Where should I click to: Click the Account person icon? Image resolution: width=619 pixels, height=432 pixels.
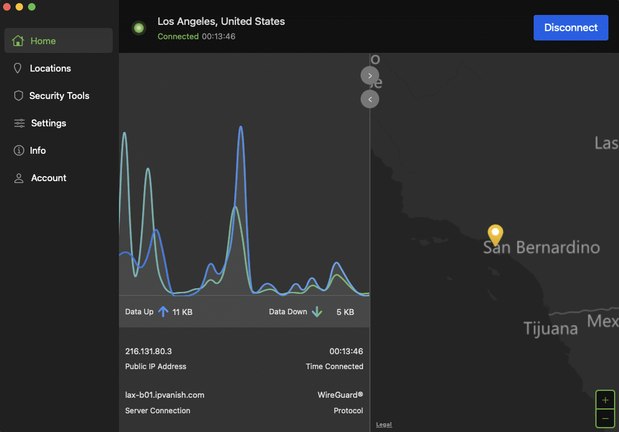pyautogui.click(x=19, y=178)
